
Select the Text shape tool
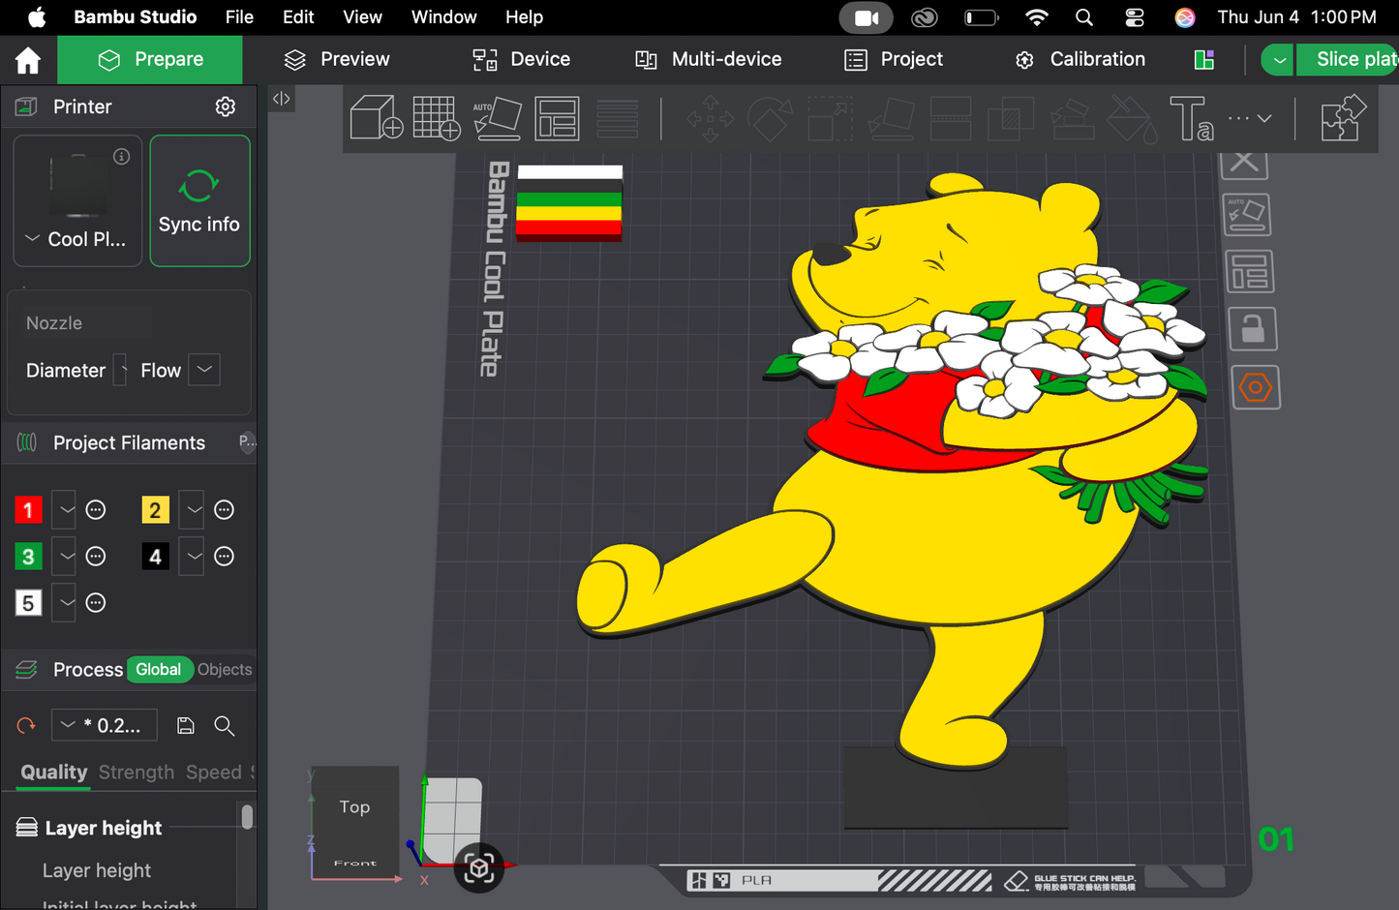pyautogui.click(x=1191, y=118)
